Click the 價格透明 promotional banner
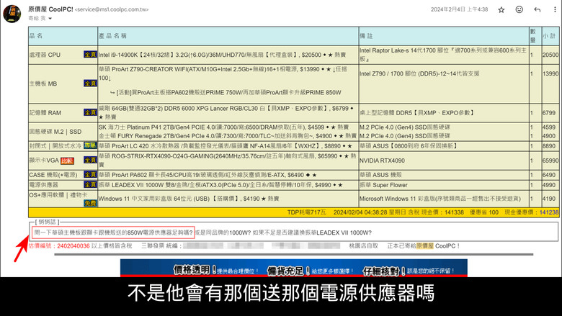Image resolution: width=562 pixels, height=316 pixels. (294, 268)
